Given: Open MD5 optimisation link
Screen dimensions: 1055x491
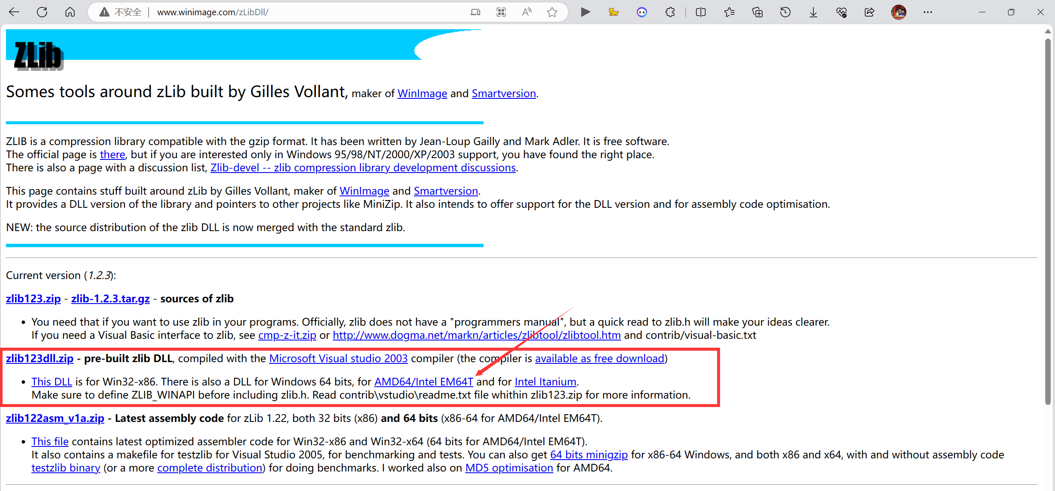Looking at the screenshot, I should point(509,468).
